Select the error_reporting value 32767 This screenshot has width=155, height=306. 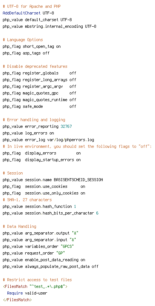[x=66, y=126]
